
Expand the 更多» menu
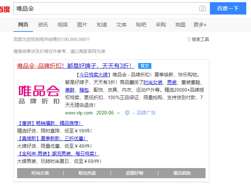tap(200, 25)
